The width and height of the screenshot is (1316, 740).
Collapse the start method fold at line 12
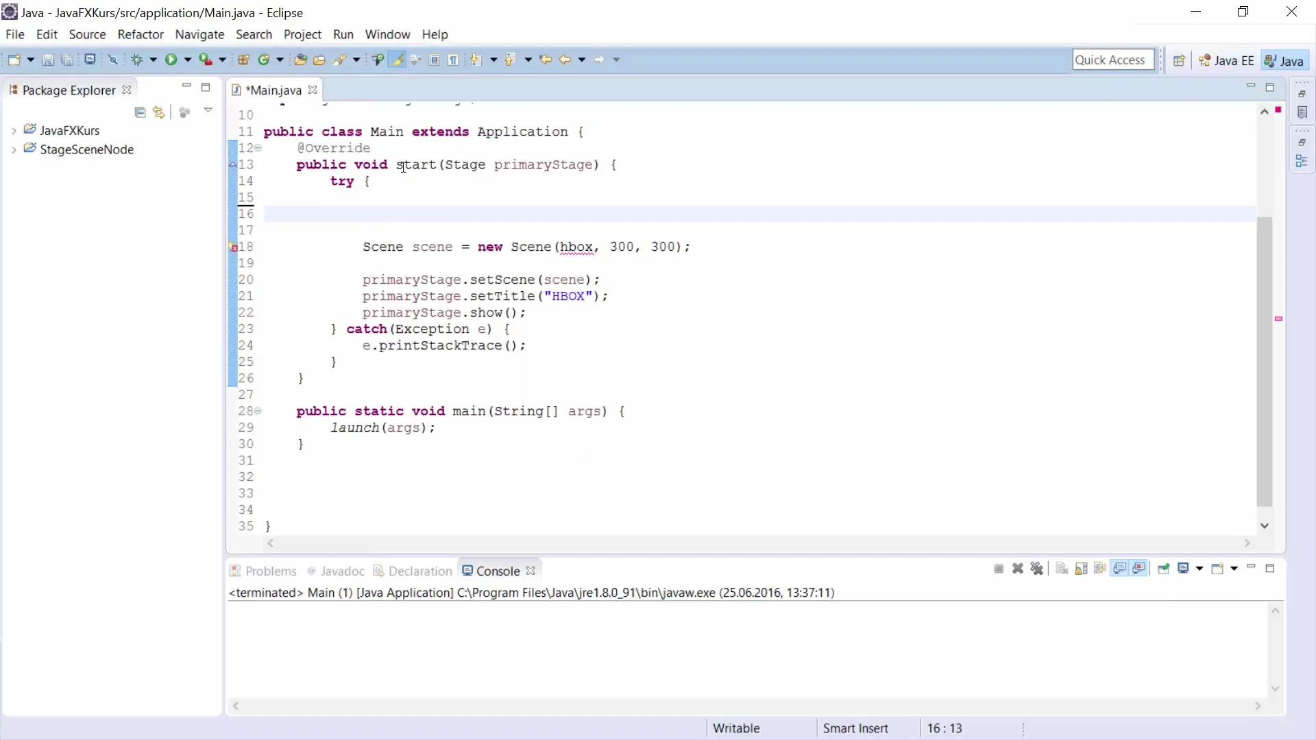click(x=258, y=148)
